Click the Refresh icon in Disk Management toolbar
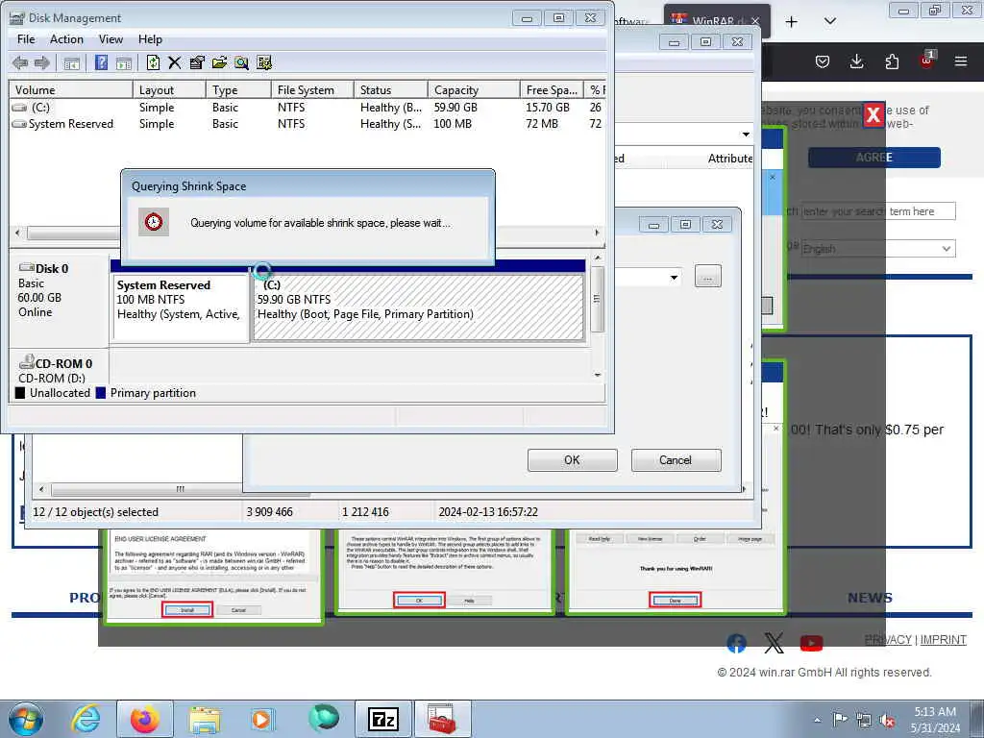 [x=153, y=62]
